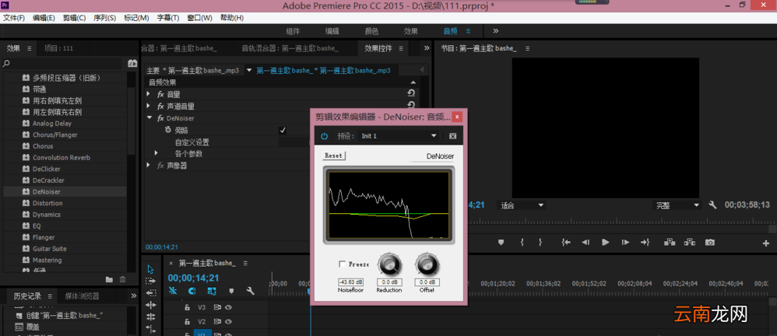The height and width of the screenshot is (336, 777).
Task: Toggle timeline snap magnet icon
Action: tap(192, 291)
